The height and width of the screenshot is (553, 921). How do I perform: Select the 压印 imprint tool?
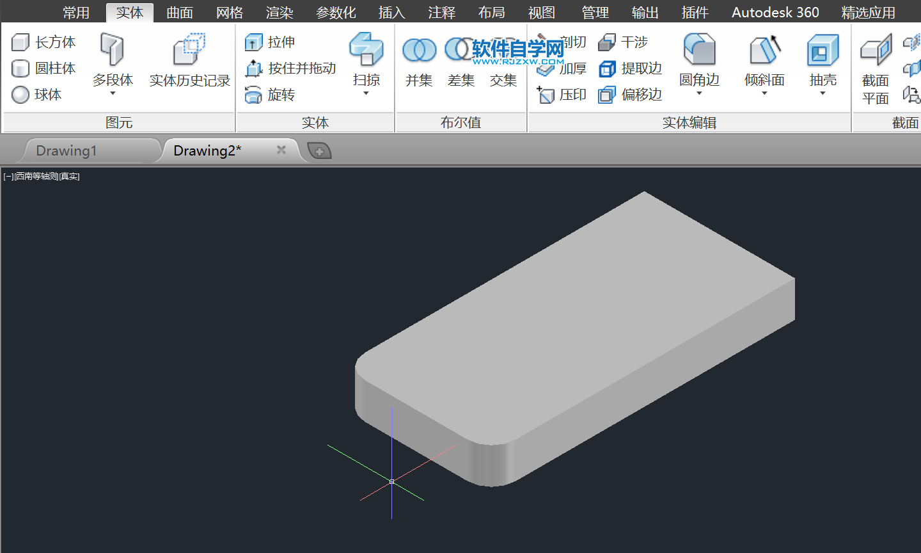tap(562, 95)
